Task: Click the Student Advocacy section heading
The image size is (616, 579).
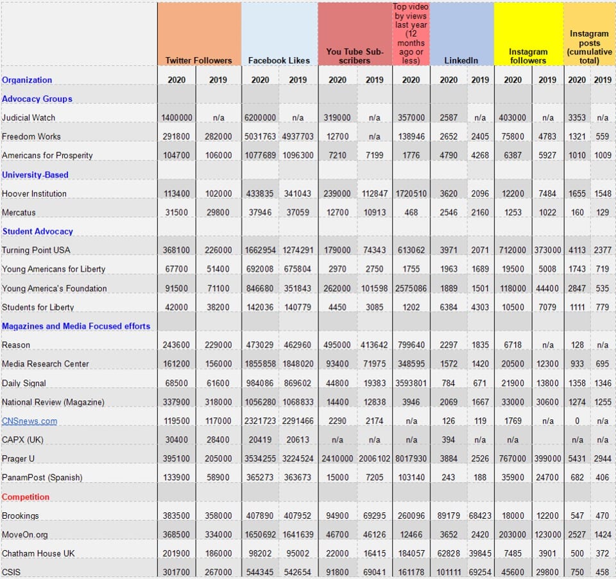Action: point(38,231)
